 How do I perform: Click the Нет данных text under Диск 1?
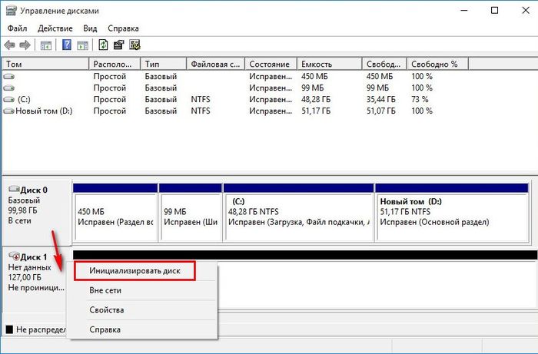(29, 267)
